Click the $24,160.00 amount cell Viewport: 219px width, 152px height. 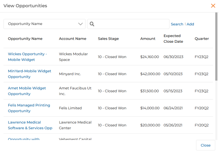click(x=149, y=57)
